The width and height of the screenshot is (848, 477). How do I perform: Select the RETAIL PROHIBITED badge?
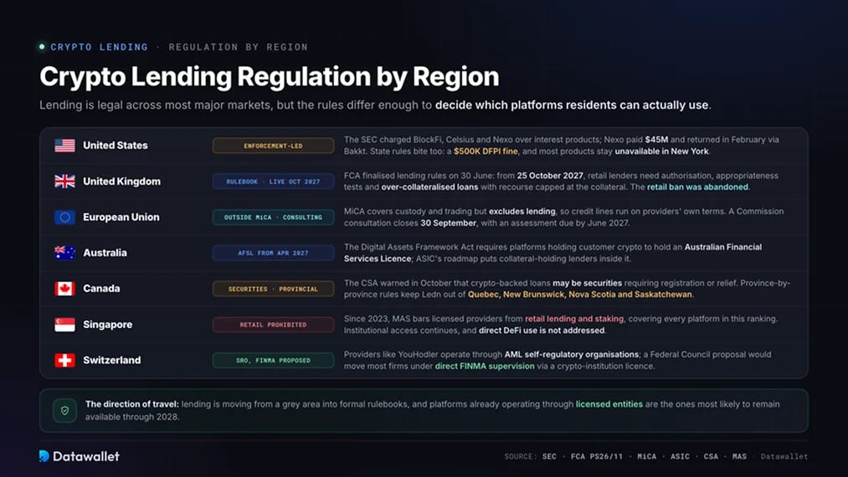point(273,325)
